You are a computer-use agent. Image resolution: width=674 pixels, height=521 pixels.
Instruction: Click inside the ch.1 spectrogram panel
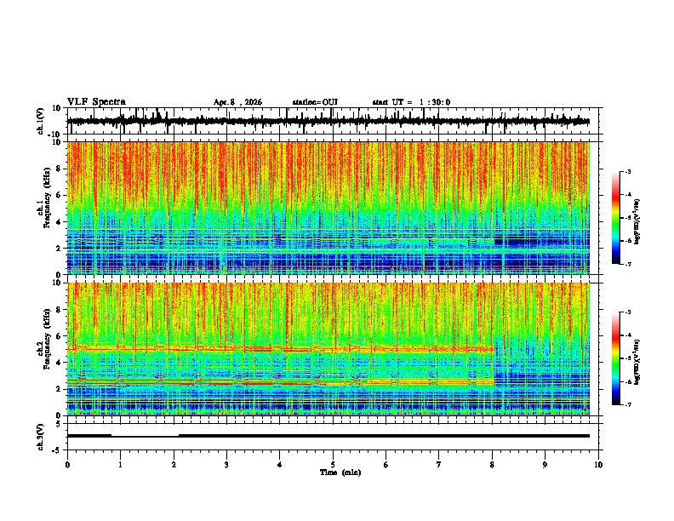(328, 208)
